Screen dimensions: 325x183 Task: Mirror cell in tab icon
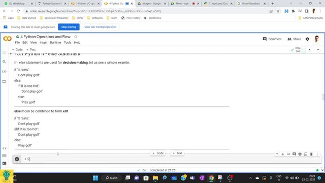[x=306, y=154]
